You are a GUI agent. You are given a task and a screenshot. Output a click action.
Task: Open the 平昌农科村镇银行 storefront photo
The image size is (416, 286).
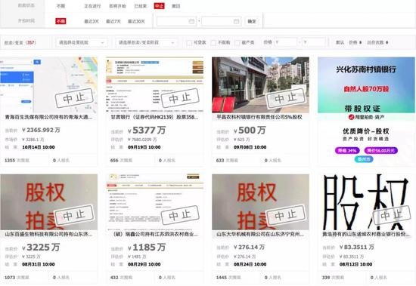click(x=260, y=85)
